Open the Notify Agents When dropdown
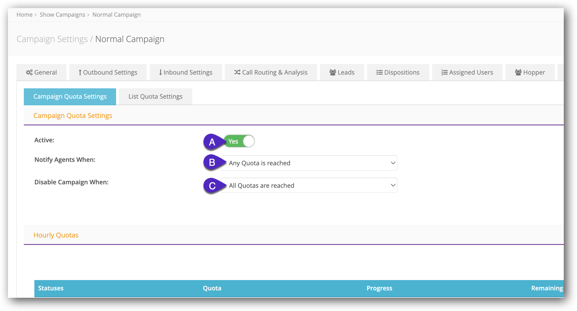577x311 pixels. pyautogui.click(x=309, y=163)
